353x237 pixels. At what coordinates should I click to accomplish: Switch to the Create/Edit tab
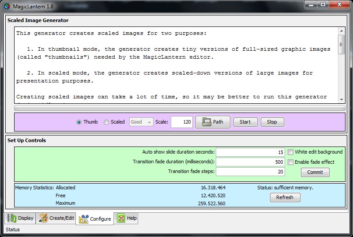tap(56, 218)
